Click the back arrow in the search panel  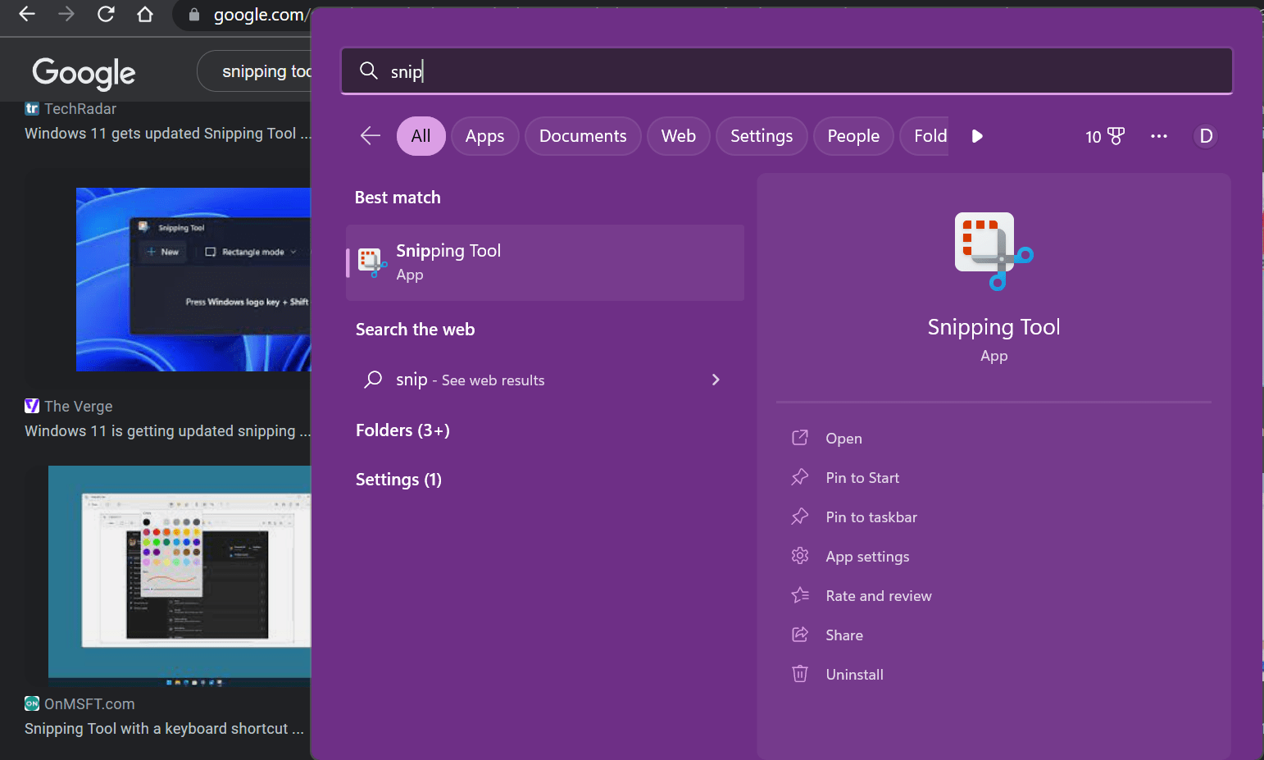[x=371, y=136]
